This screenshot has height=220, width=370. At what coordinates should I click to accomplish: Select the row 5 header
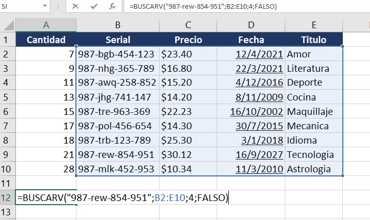(x=7, y=97)
